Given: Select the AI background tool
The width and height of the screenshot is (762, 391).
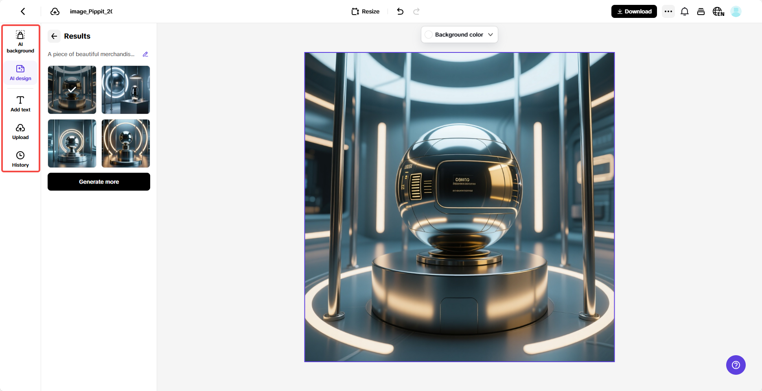Looking at the screenshot, I should click(20, 42).
